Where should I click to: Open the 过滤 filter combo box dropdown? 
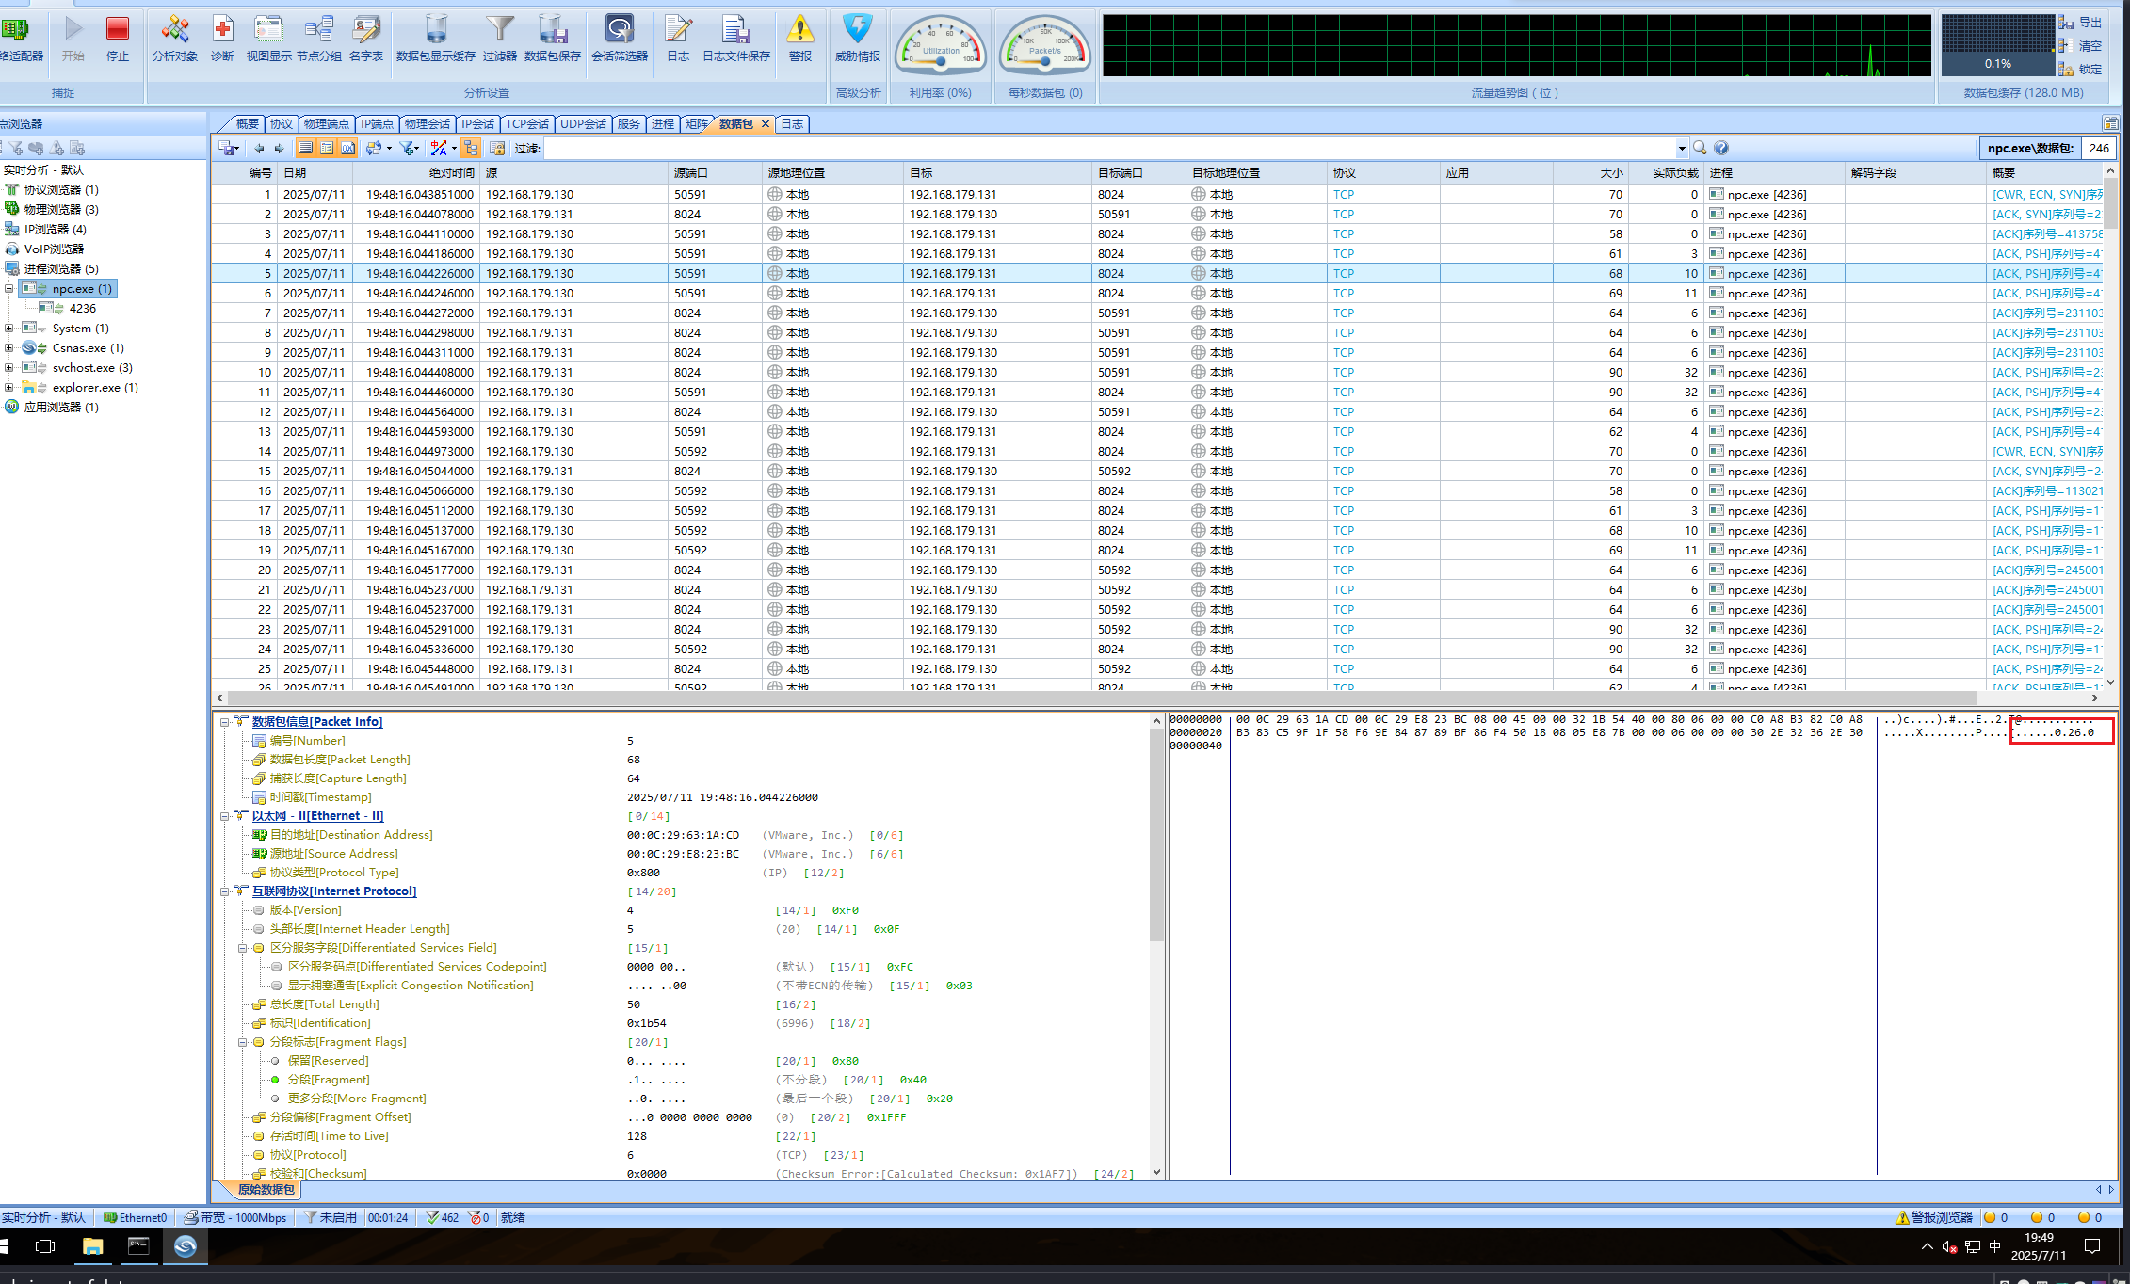[x=1681, y=149]
